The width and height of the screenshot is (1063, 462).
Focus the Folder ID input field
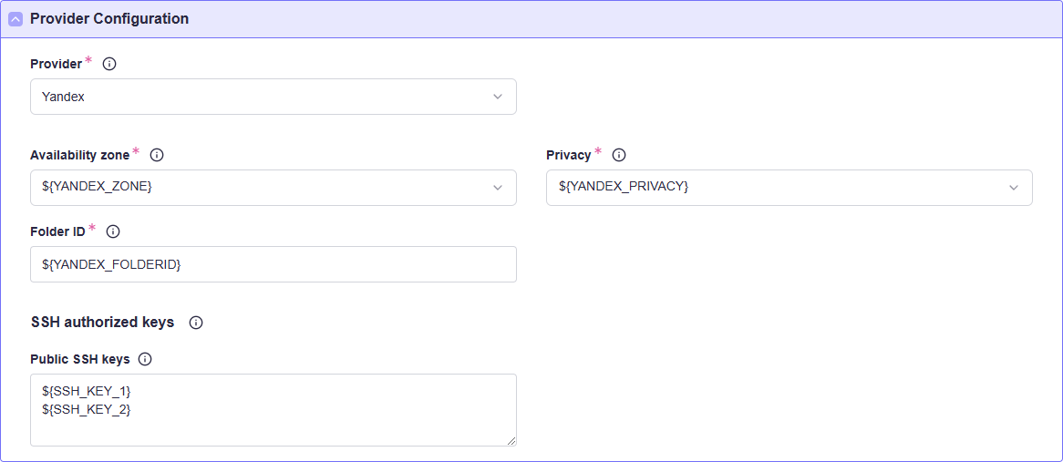coord(273,264)
